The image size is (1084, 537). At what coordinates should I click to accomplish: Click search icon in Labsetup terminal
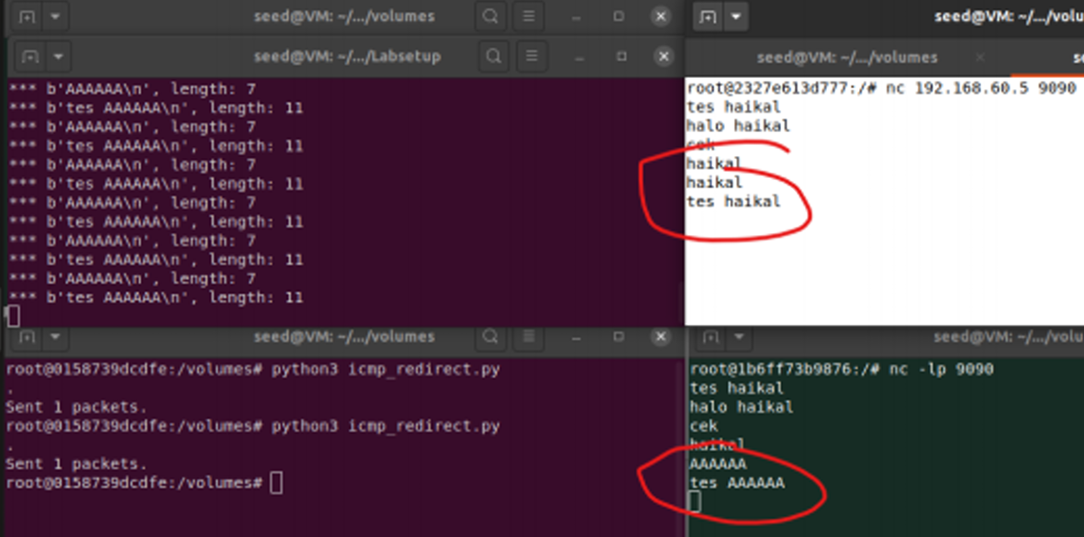493,57
